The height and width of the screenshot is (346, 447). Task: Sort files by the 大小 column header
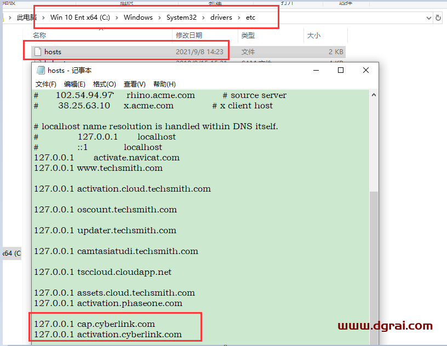(x=314, y=36)
